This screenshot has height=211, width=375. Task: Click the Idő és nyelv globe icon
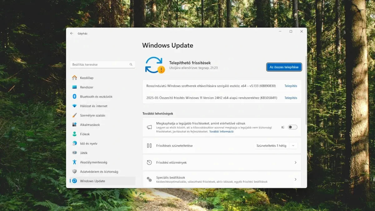pyautogui.click(x=74, y=143)
